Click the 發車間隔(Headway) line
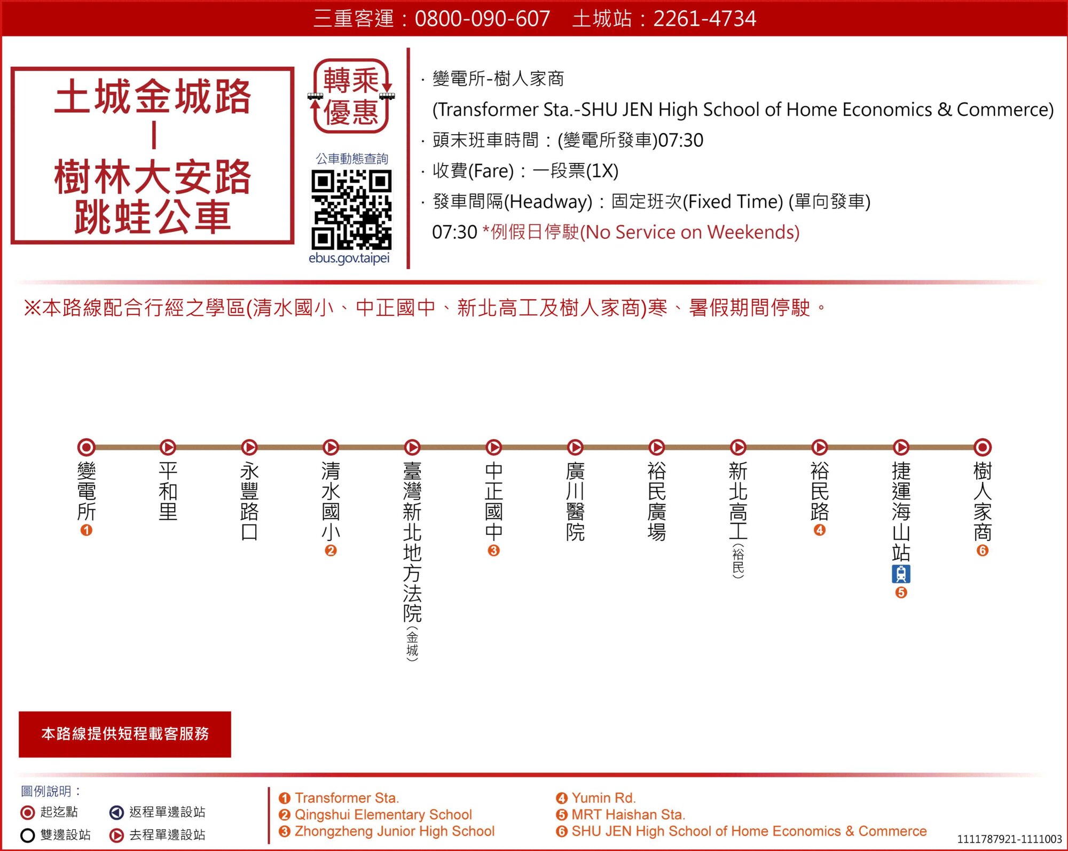The image size is (1068, 851). click(651, 202)
